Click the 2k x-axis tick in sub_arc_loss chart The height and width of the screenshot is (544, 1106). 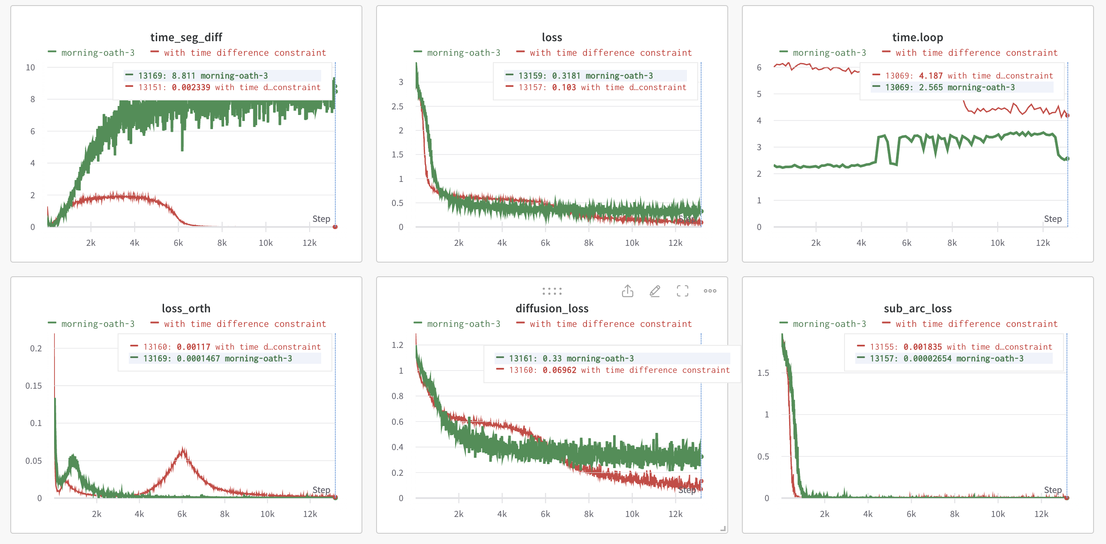click(824, 514)
